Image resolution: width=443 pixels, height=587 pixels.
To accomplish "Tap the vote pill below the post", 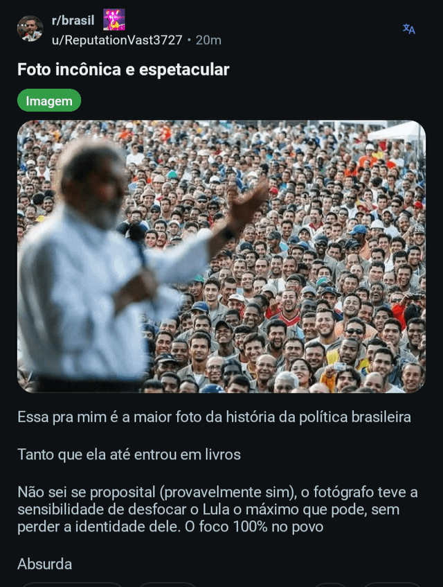I will pos(73,585).
